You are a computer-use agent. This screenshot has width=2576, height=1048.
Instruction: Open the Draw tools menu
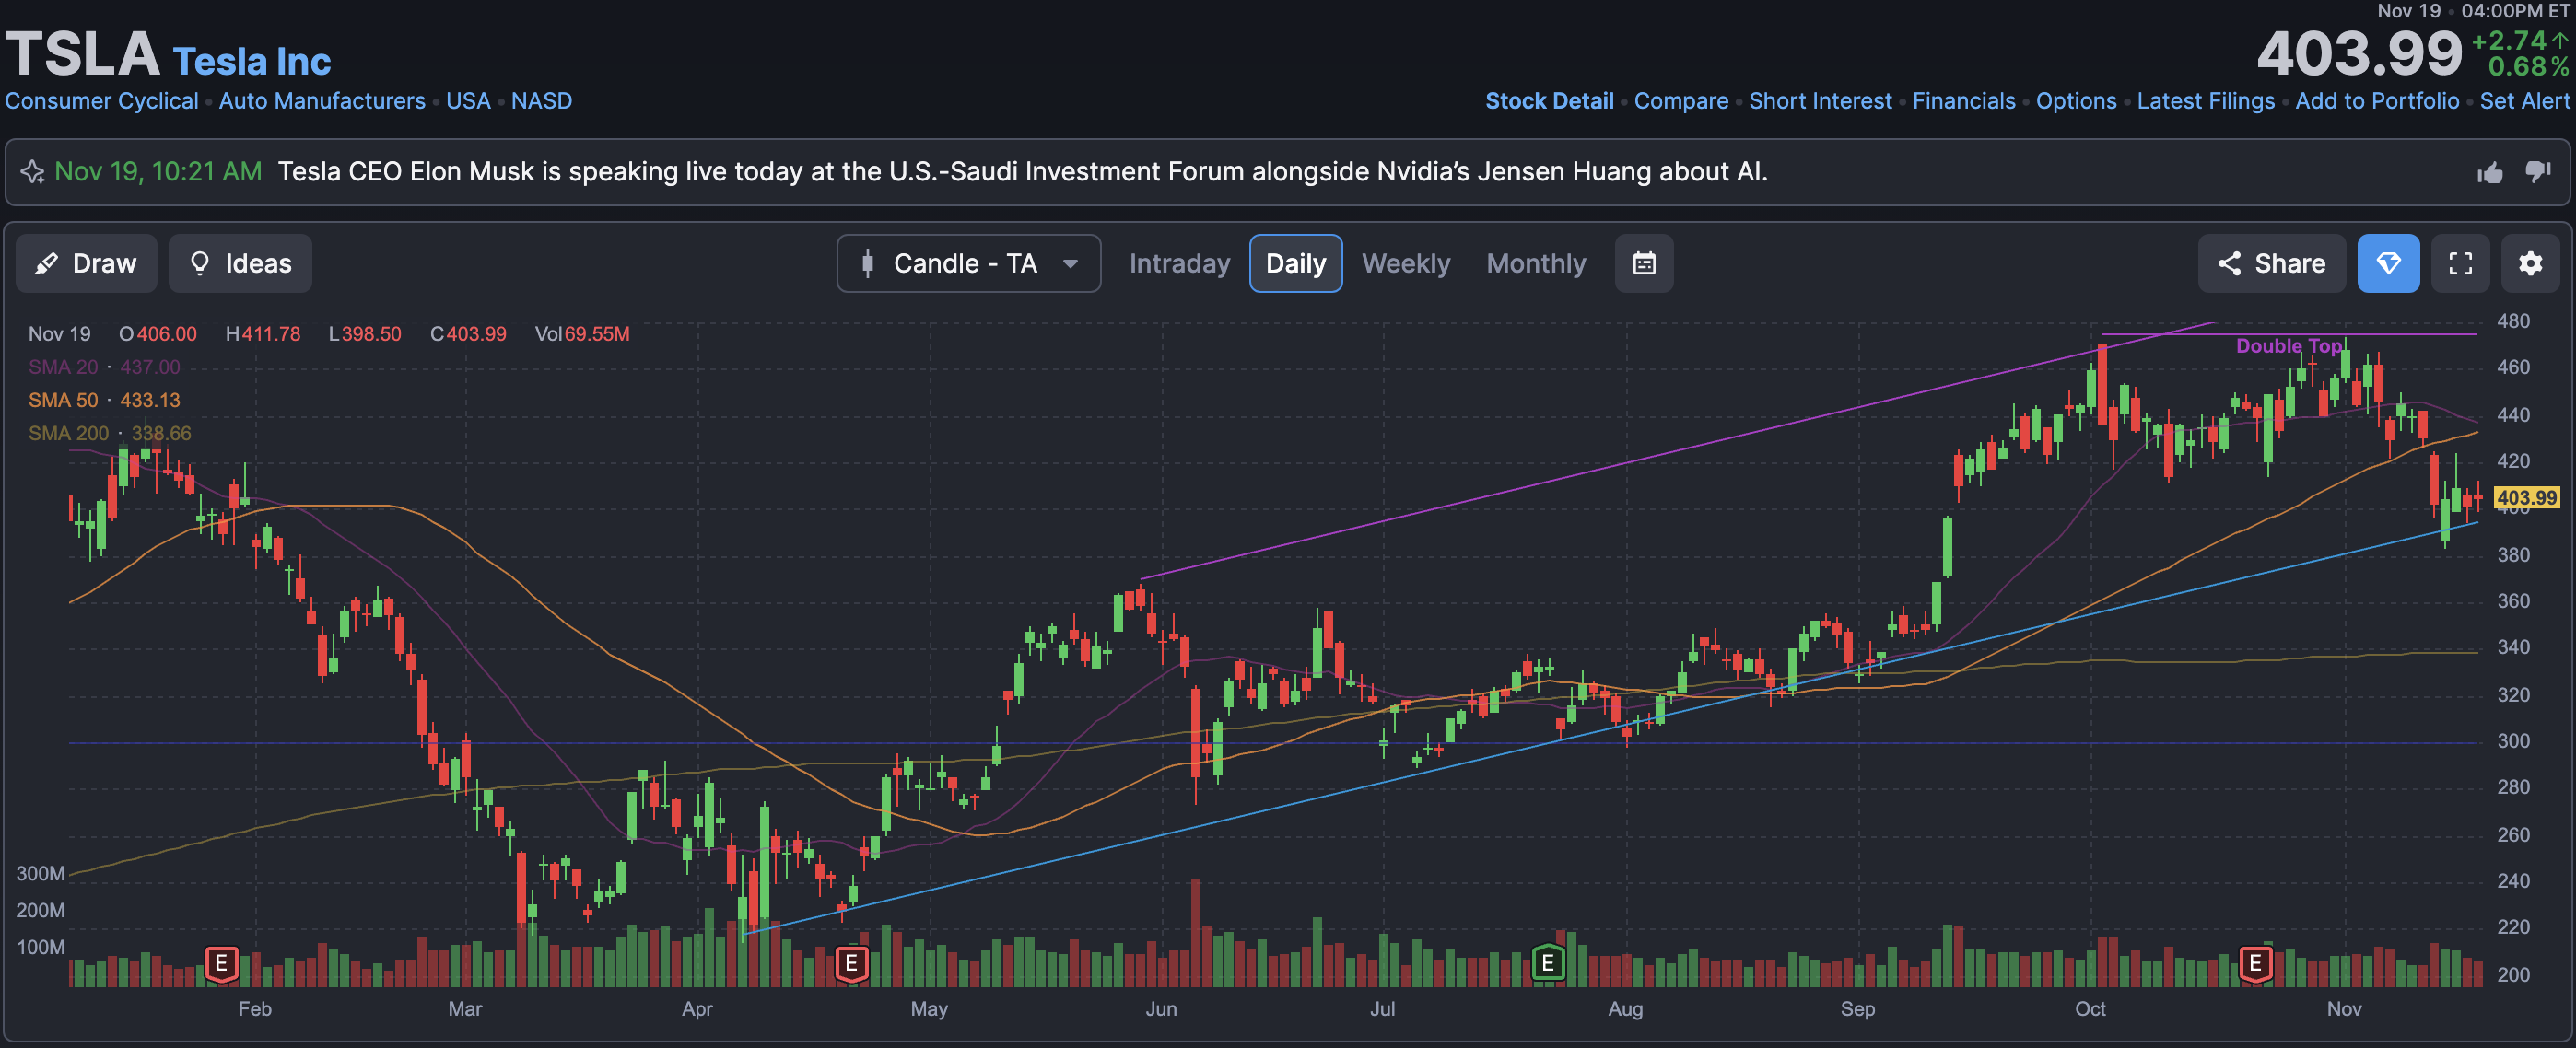point(86,263)
